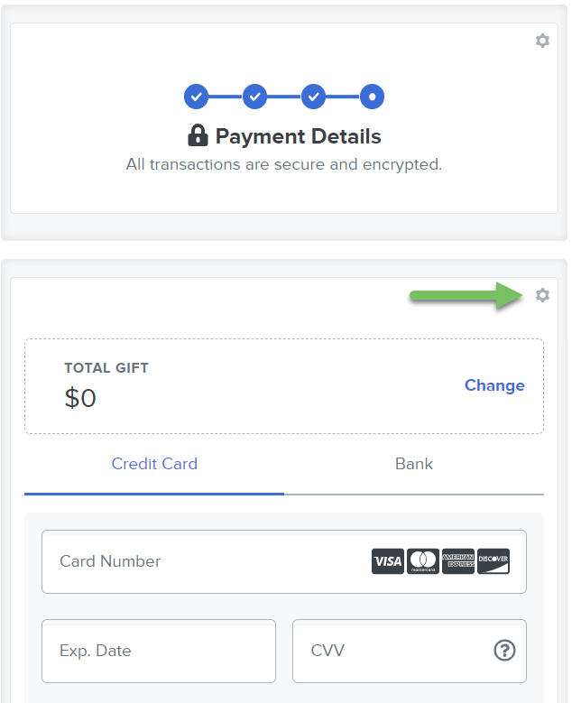The width and height of the screenshot is (581, 703).
Task: Click the Total Gift $0 amount
Action: point(80,398)
